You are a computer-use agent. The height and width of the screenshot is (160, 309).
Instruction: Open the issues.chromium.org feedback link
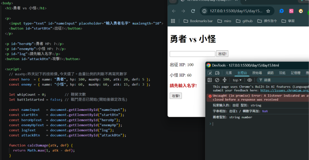285,90
